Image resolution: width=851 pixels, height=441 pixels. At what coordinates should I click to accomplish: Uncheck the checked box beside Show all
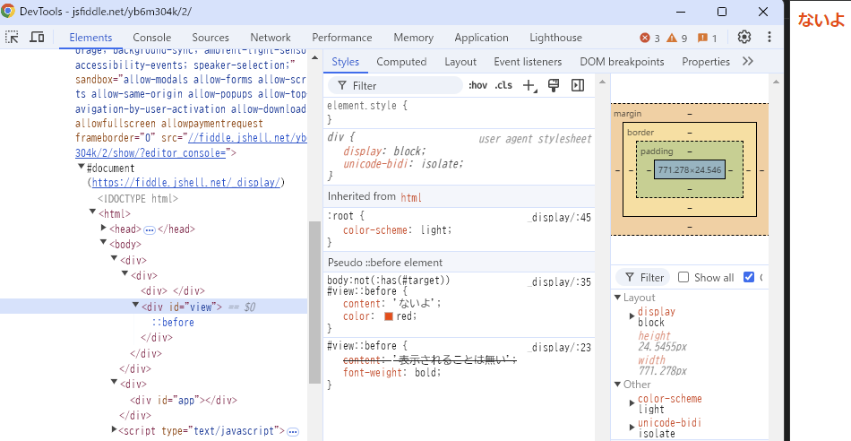click(749, 277)
